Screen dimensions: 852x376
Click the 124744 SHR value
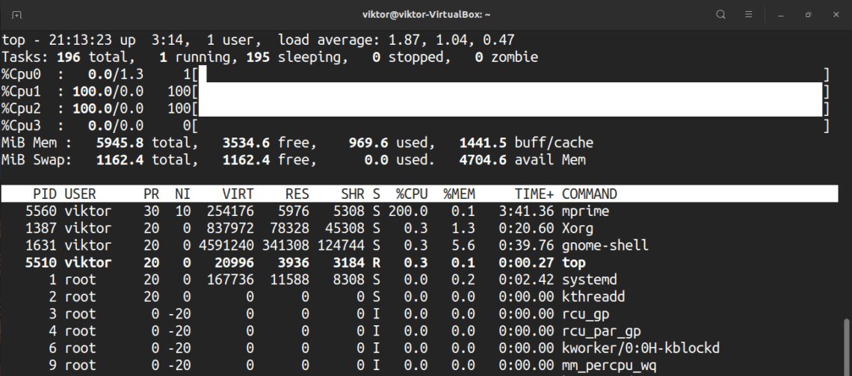[x=341, y=245]
